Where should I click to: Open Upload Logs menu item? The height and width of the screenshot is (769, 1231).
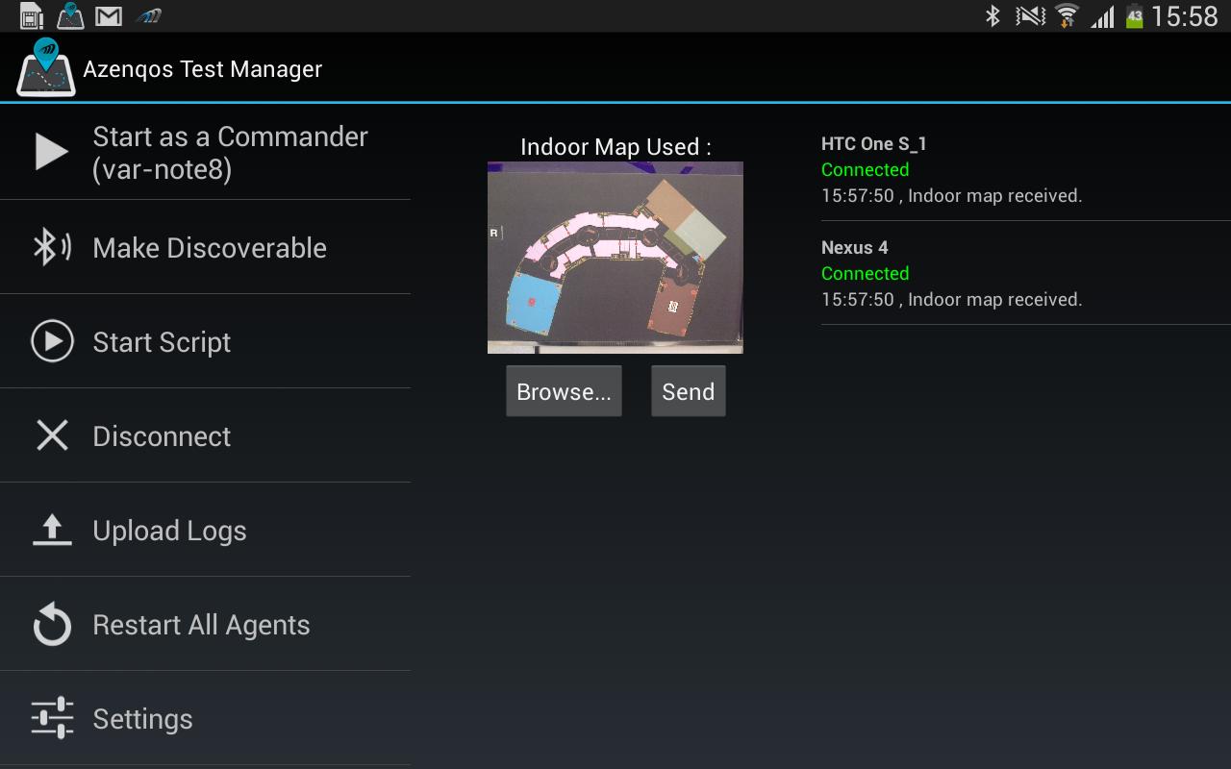pos(205,530)
